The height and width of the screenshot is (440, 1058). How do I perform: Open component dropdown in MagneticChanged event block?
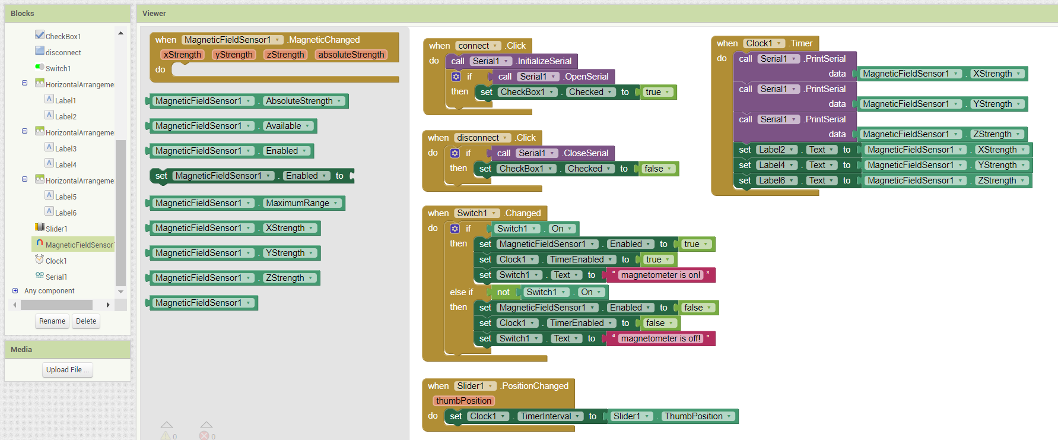pyautogui.click(x=232, y=40)
